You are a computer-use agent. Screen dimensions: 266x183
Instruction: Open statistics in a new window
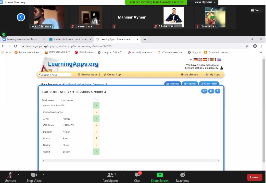coord(204,91)
